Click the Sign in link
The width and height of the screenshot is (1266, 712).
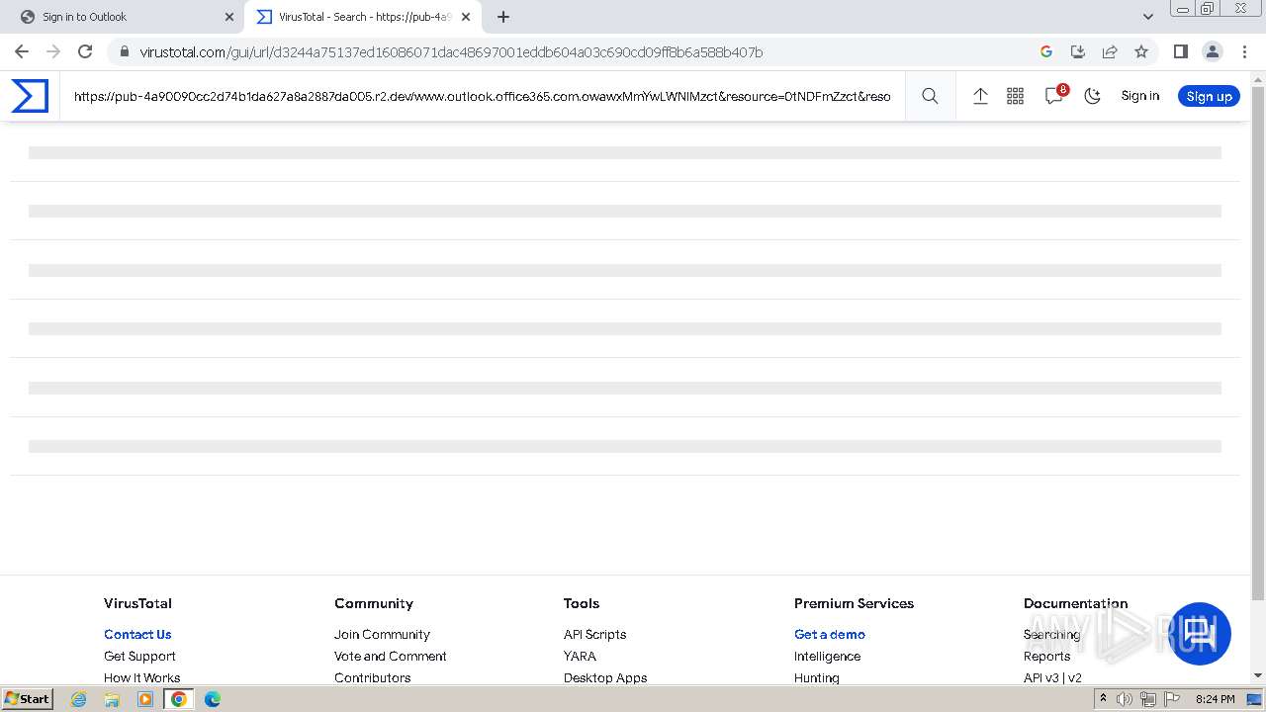(1139, 96)
